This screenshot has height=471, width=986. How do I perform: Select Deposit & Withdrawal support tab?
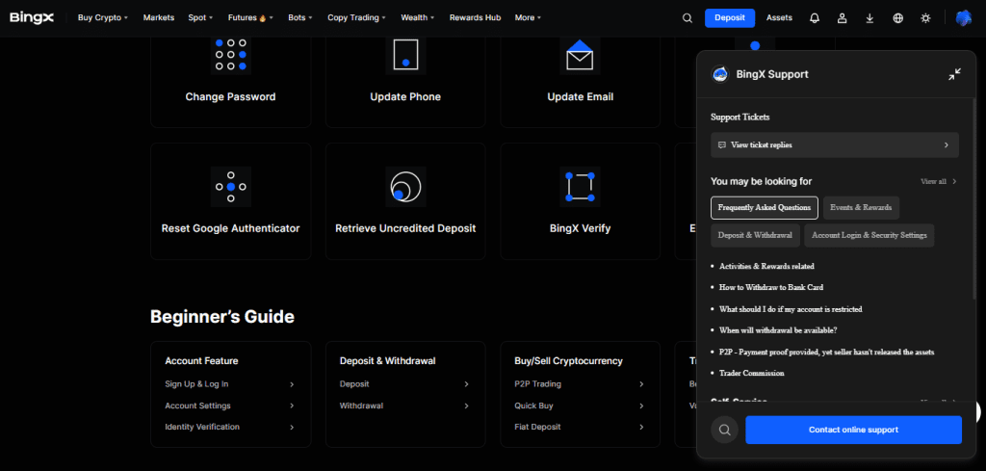[x=755, y=235]
